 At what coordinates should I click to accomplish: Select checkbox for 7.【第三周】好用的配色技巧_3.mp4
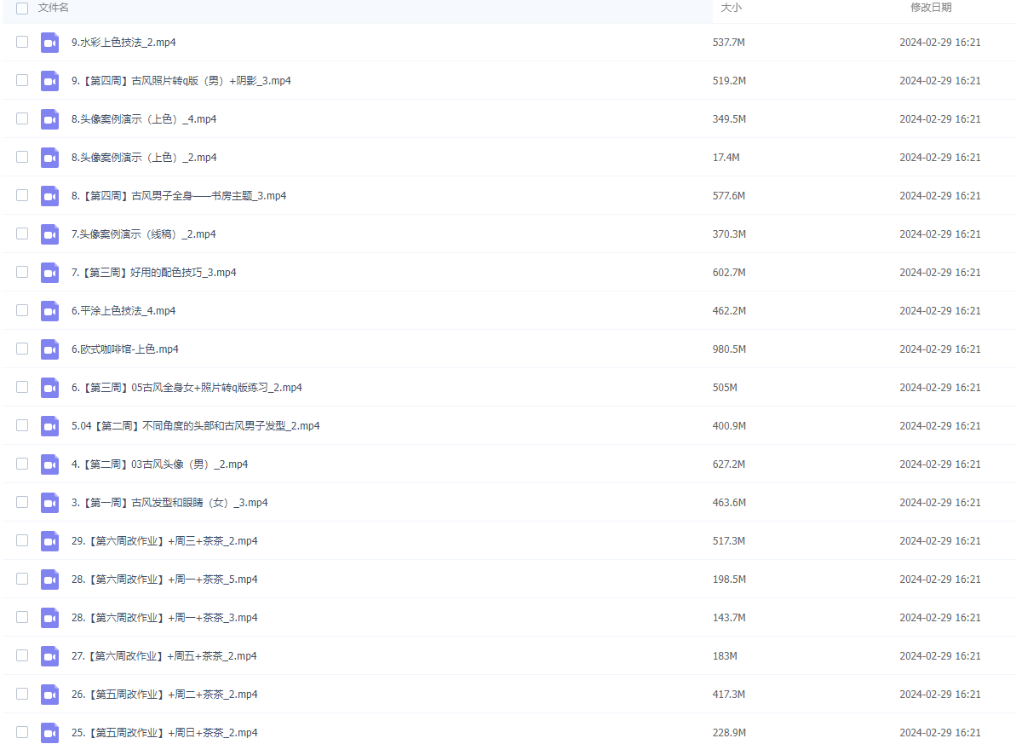(x=22, y=273)
